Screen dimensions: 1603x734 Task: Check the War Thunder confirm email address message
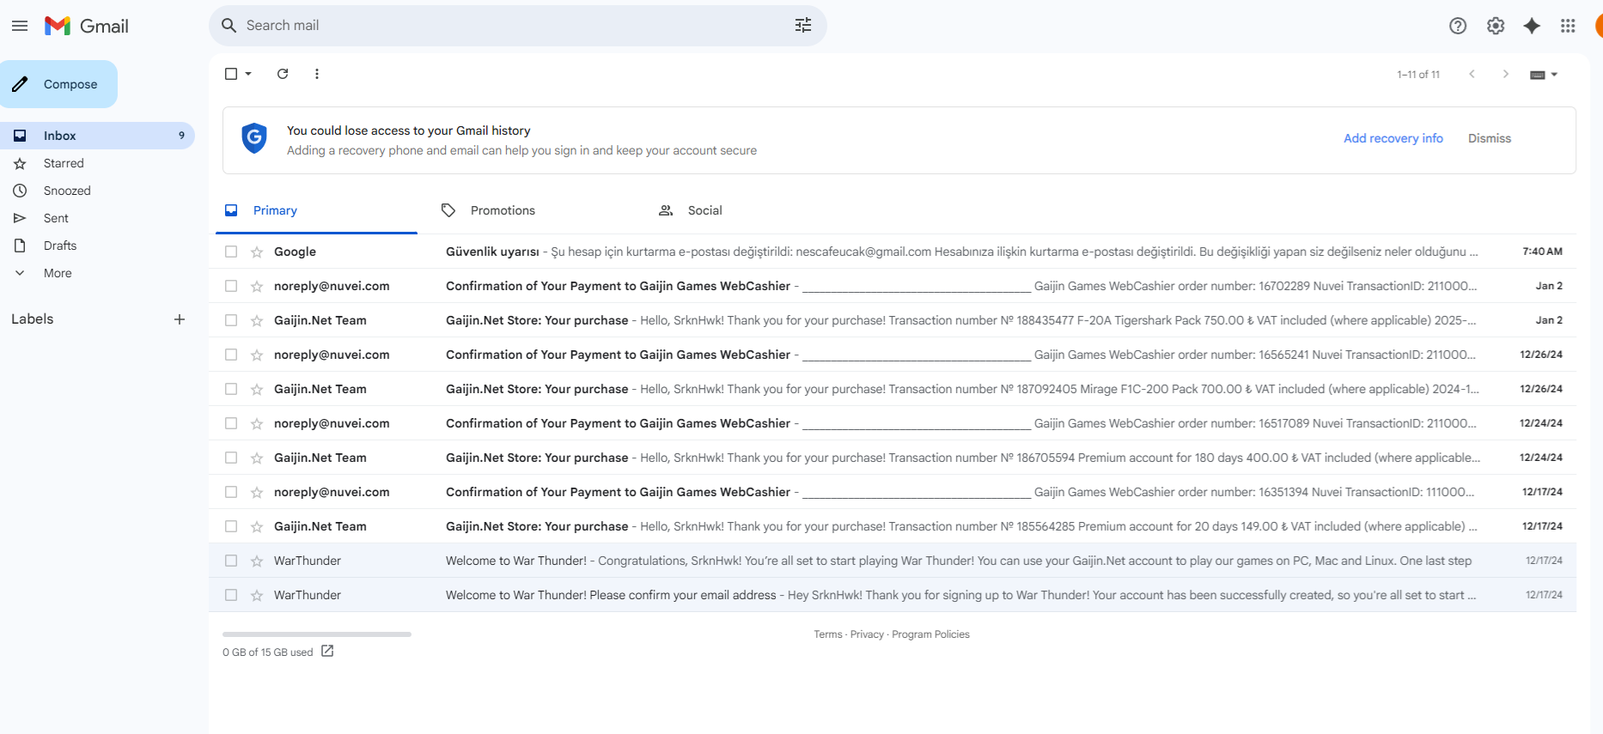click(231, 595)
